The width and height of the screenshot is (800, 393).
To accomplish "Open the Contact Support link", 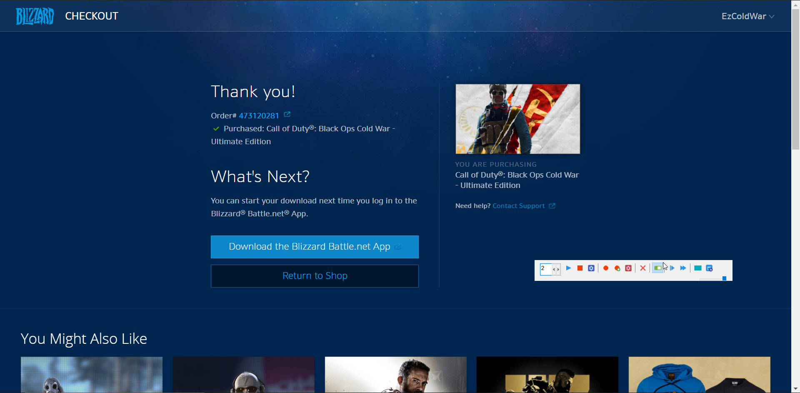I will click(x=518, y=206).
